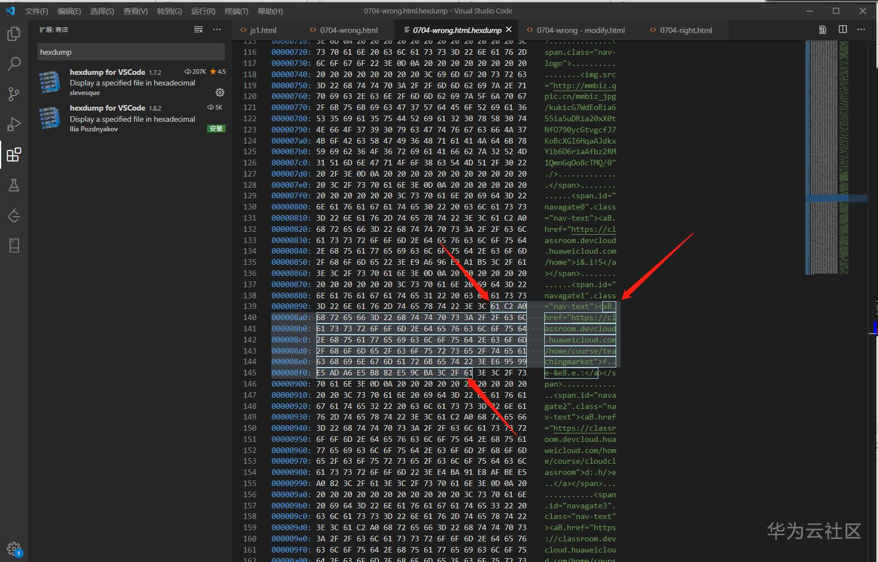878x562 pixels.
Task: Open the 选择(S) menu
Action: pos(102,11)
